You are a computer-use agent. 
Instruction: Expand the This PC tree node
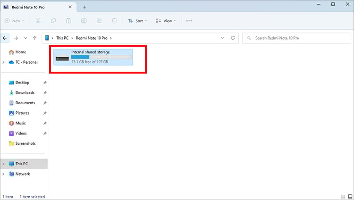coord(4,164)
